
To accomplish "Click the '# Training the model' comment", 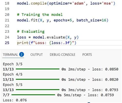I will point(40,14).
